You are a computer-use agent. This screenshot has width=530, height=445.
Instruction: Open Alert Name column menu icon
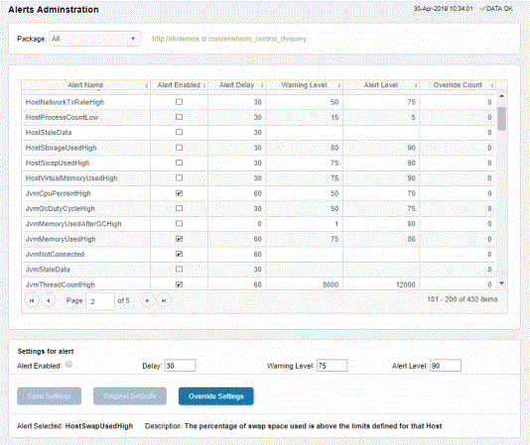[x=146, y=85]
